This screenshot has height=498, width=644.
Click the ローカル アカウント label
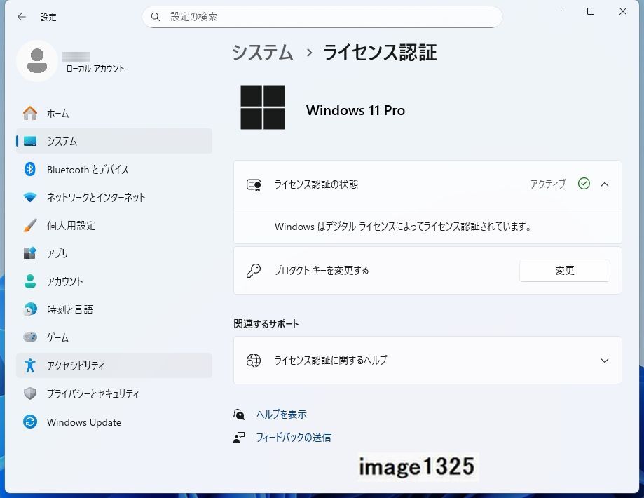pos(95,68)
